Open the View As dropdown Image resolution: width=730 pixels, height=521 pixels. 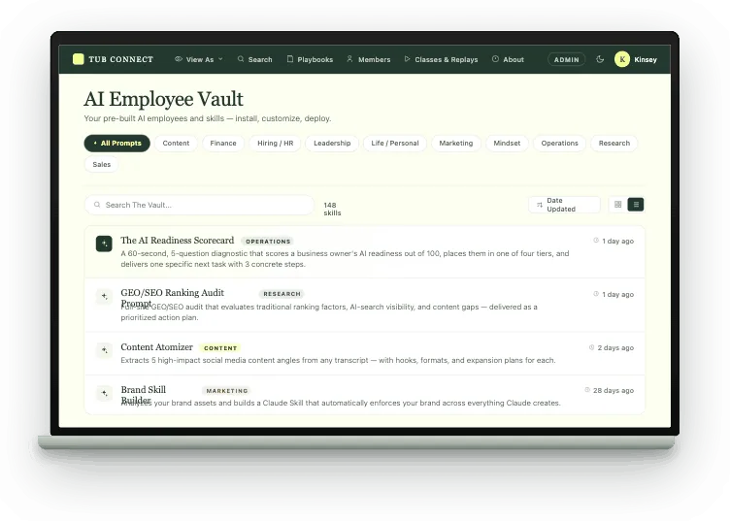[199, 59]
